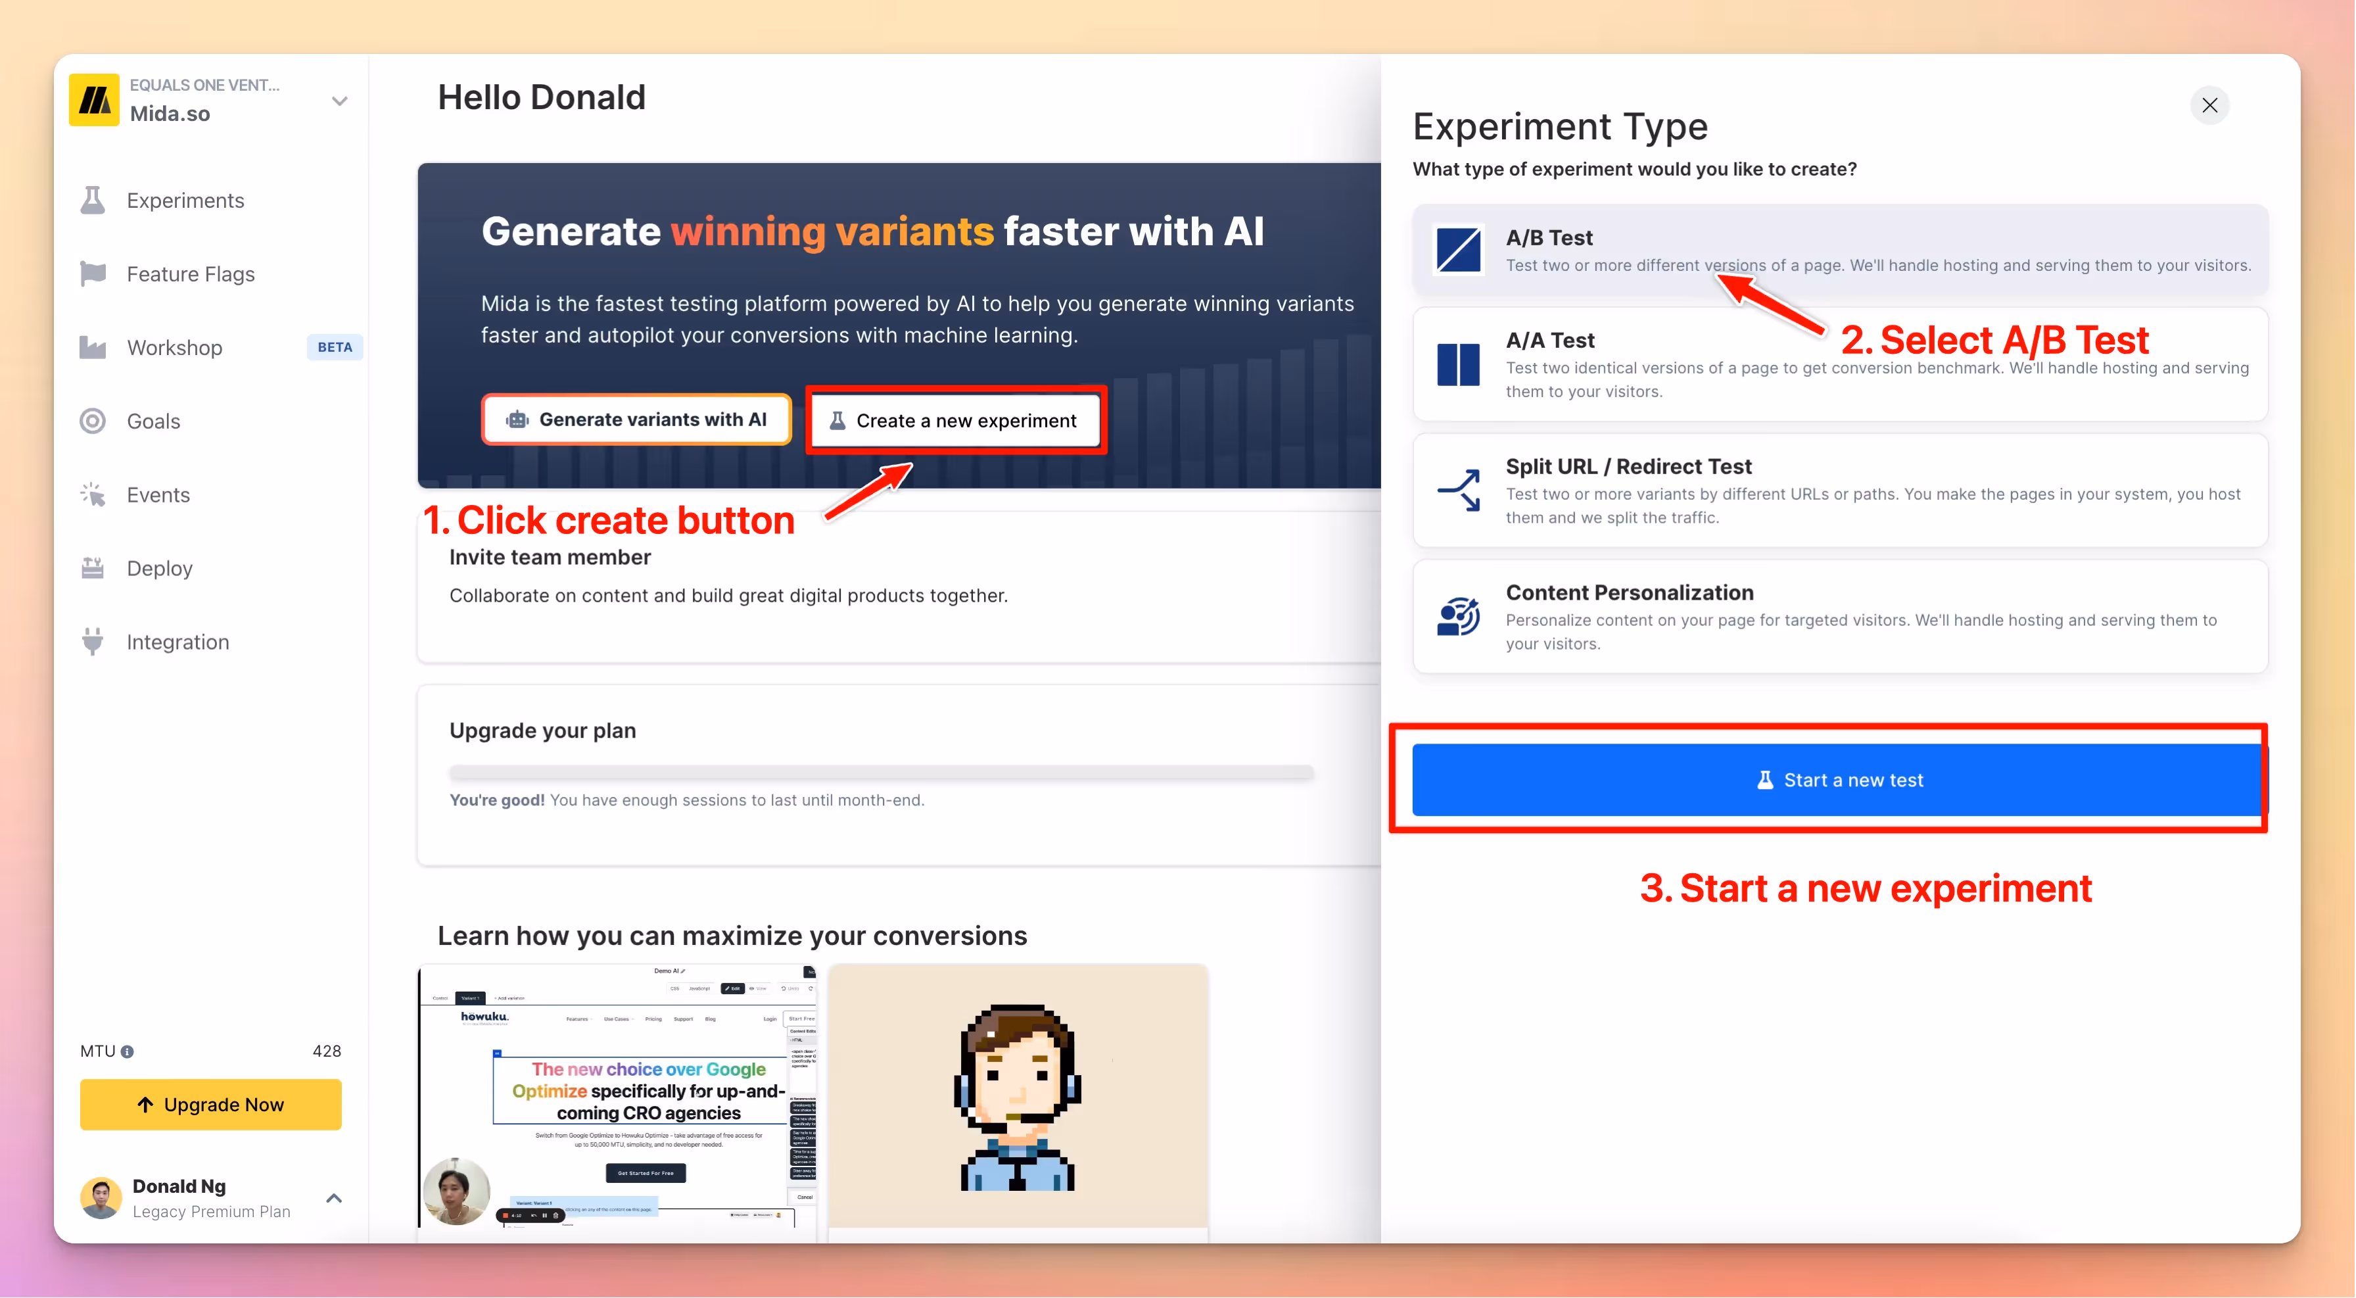The image size is (2356, 1298).
Task: Click the Integration plug icon
Action: 93,642
